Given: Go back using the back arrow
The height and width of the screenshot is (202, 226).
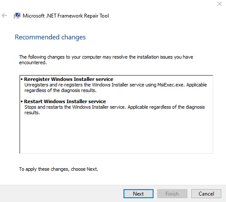Looking at the screenshot, I should point(4,15).
